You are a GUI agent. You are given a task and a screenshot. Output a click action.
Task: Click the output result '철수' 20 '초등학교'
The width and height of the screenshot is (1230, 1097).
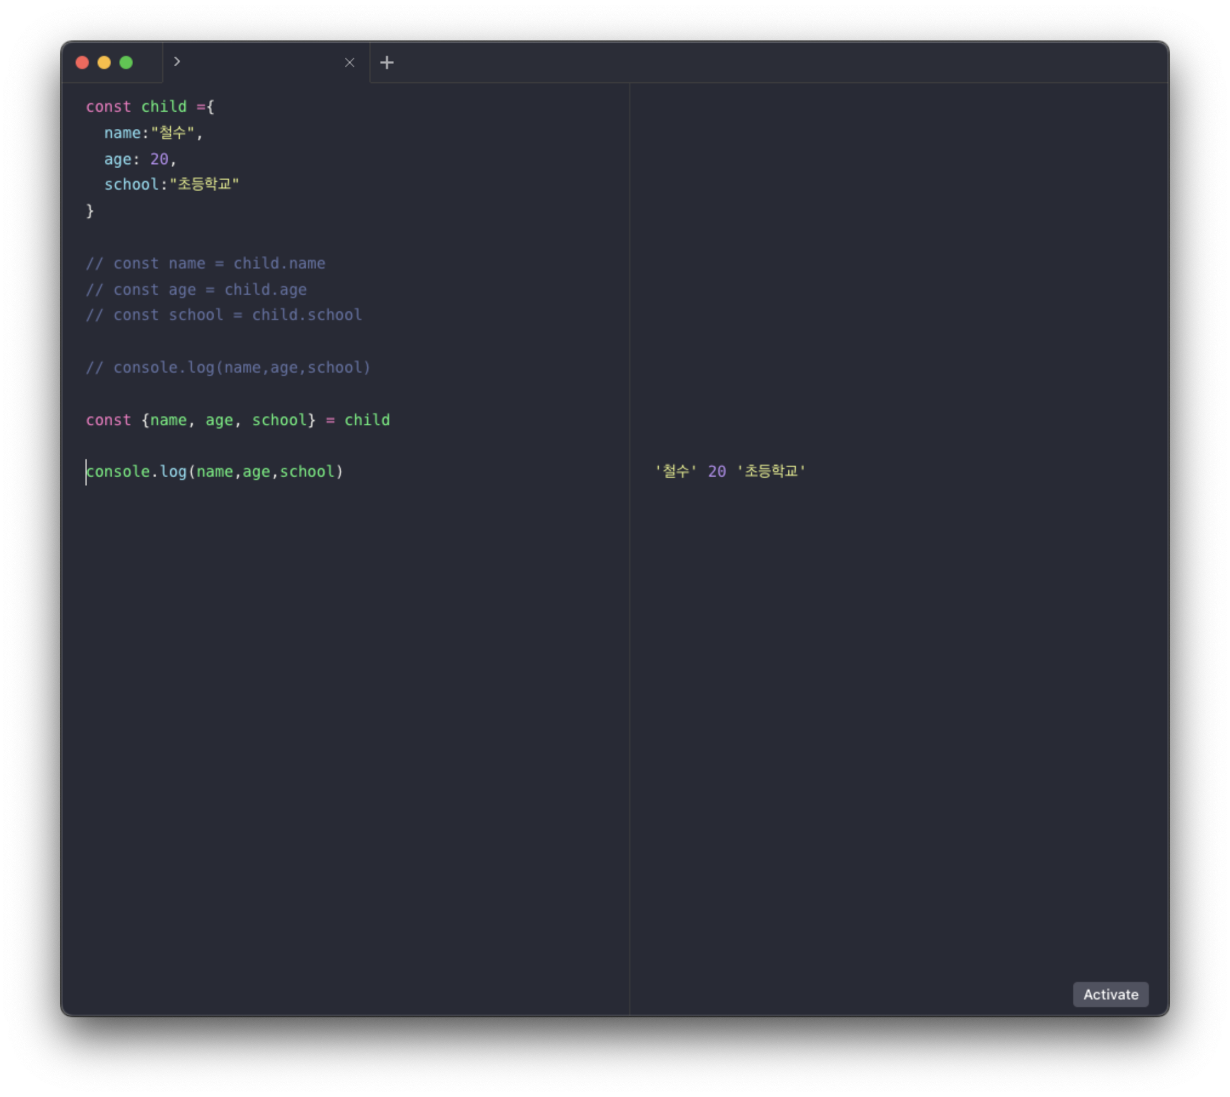pyautogui.click(x=730, y=471)
